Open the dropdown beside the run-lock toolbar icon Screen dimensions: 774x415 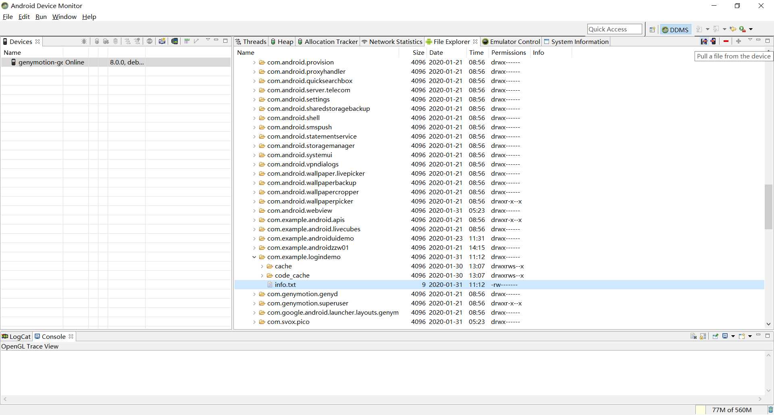click(751, 29)
